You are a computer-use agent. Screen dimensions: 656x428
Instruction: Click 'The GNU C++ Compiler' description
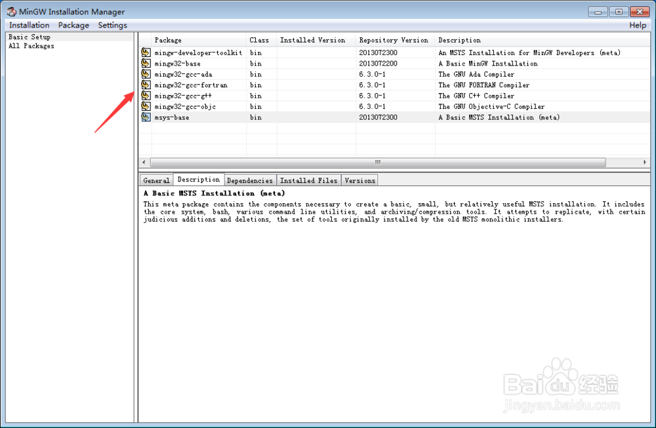click(x=476, y=96)
